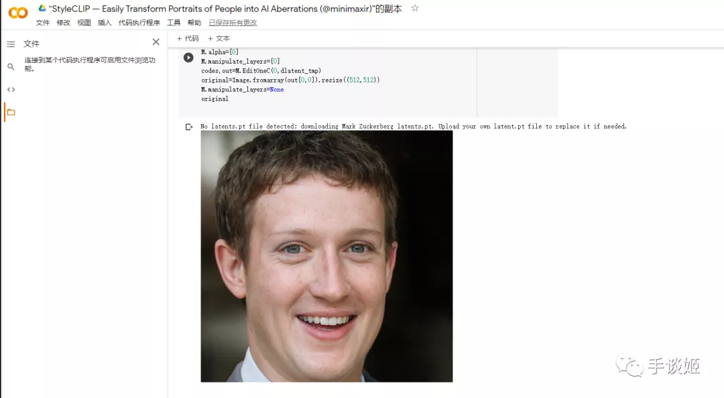Add a new code cell with + 代码

click(188, 39)
